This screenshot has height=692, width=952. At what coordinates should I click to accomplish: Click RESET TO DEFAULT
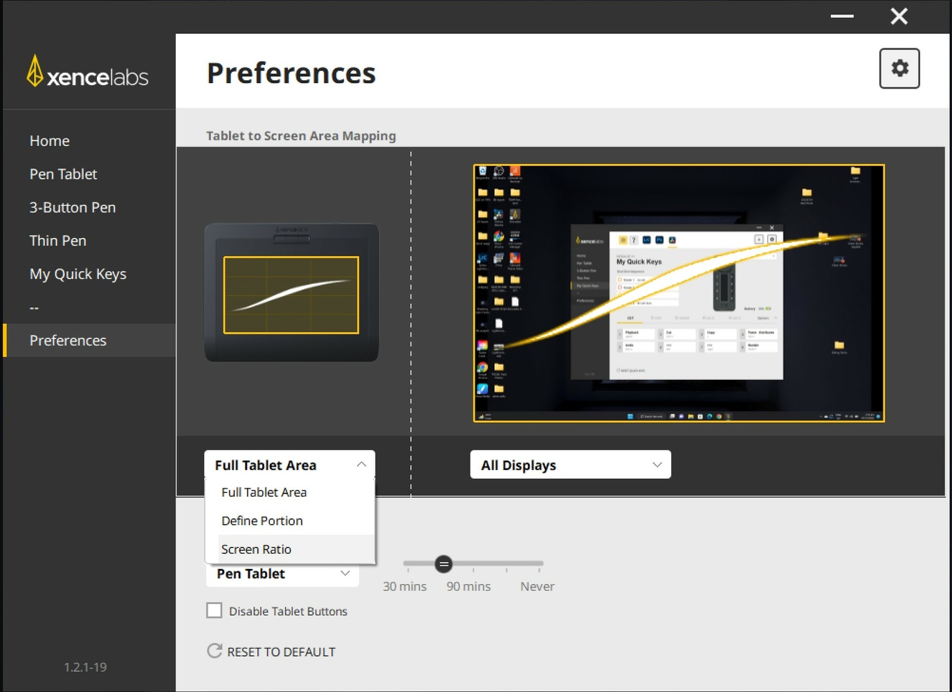[281, 652]
